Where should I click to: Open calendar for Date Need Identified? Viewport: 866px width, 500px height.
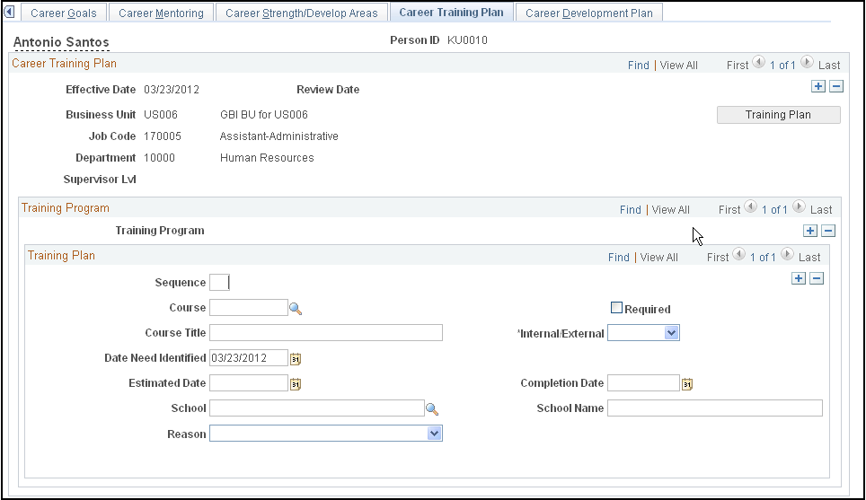pyautogui.click(x=296, y=359)
